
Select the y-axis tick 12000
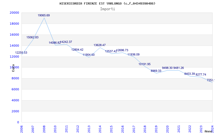pyautogui.click(x=15, y=57)
